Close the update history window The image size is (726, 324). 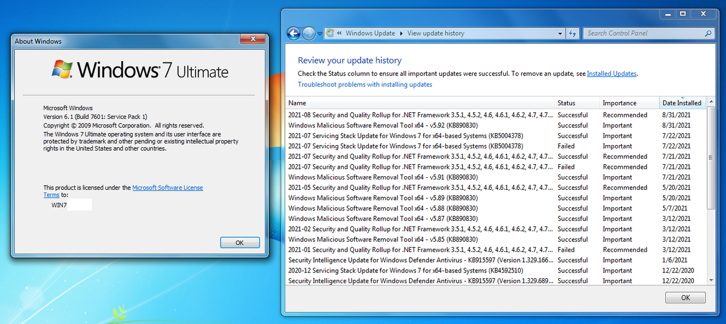(703, 13)
